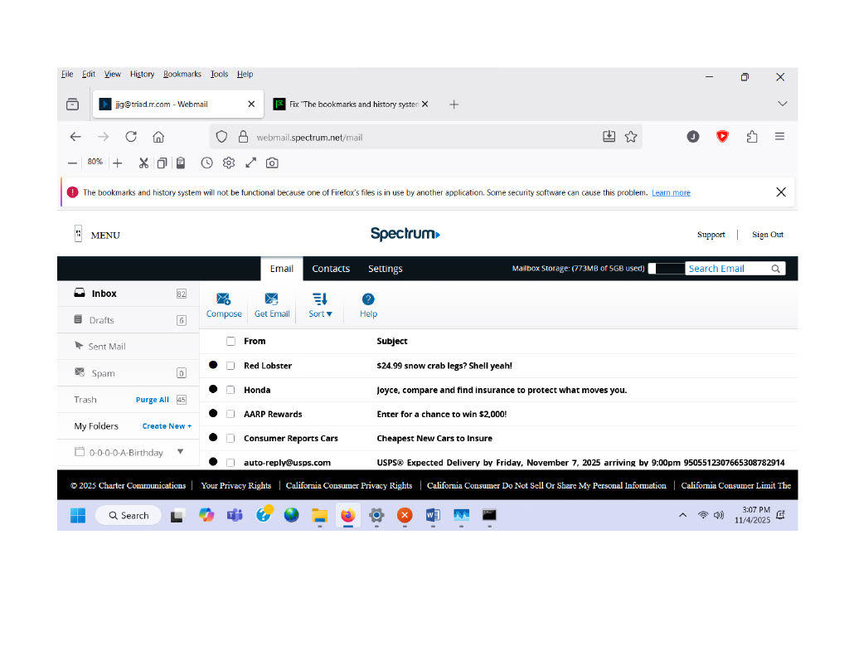Open the Bookmarks menu

[182, 74]
